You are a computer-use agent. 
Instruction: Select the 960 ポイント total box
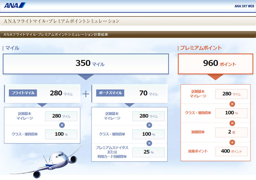pyautogui.click(x=215, y=64)
